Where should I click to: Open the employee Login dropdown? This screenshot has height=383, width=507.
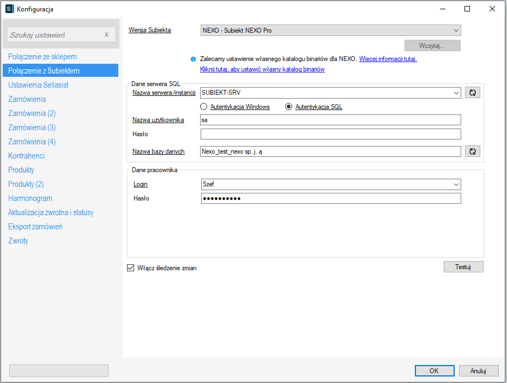pyautogui.click(x=456, y=184)
